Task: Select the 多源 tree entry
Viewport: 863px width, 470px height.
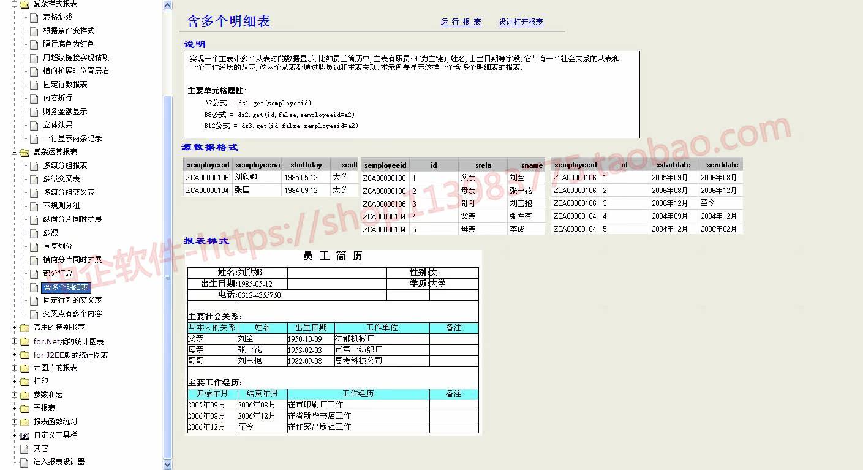Action: [x=50, y=233]
